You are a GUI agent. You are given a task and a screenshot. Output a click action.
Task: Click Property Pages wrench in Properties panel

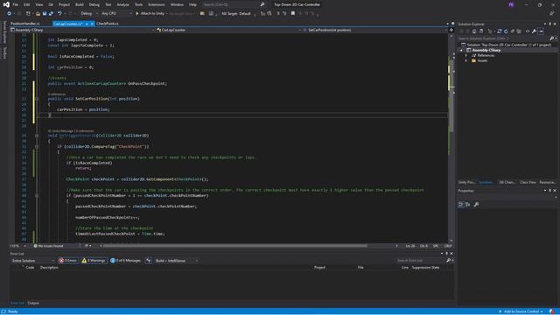point(476,204)
